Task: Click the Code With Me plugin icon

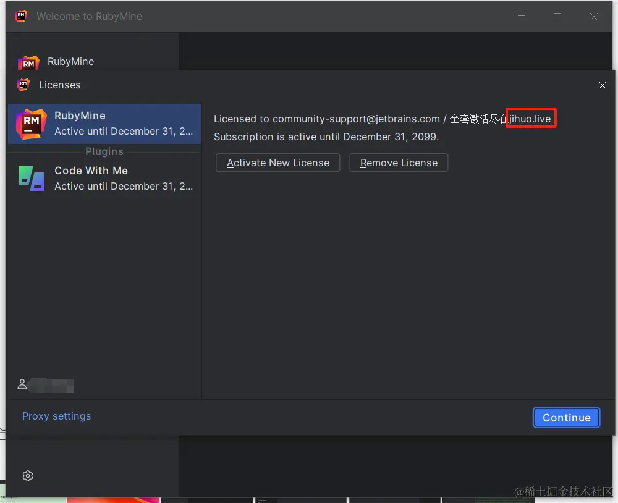Action: click(32, 179)
